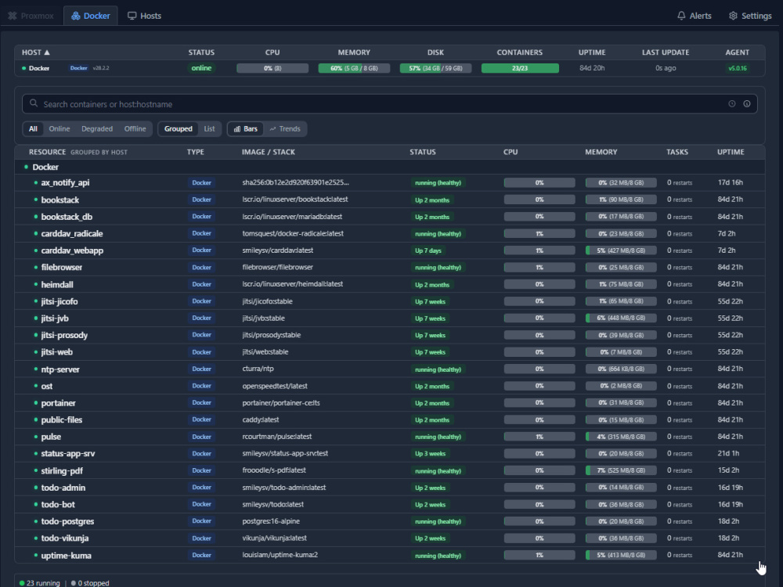Image resolution: width=783 pixels, height=587 pixels.
Task: Open the search help info icon
Action: [x=746, y=104]
